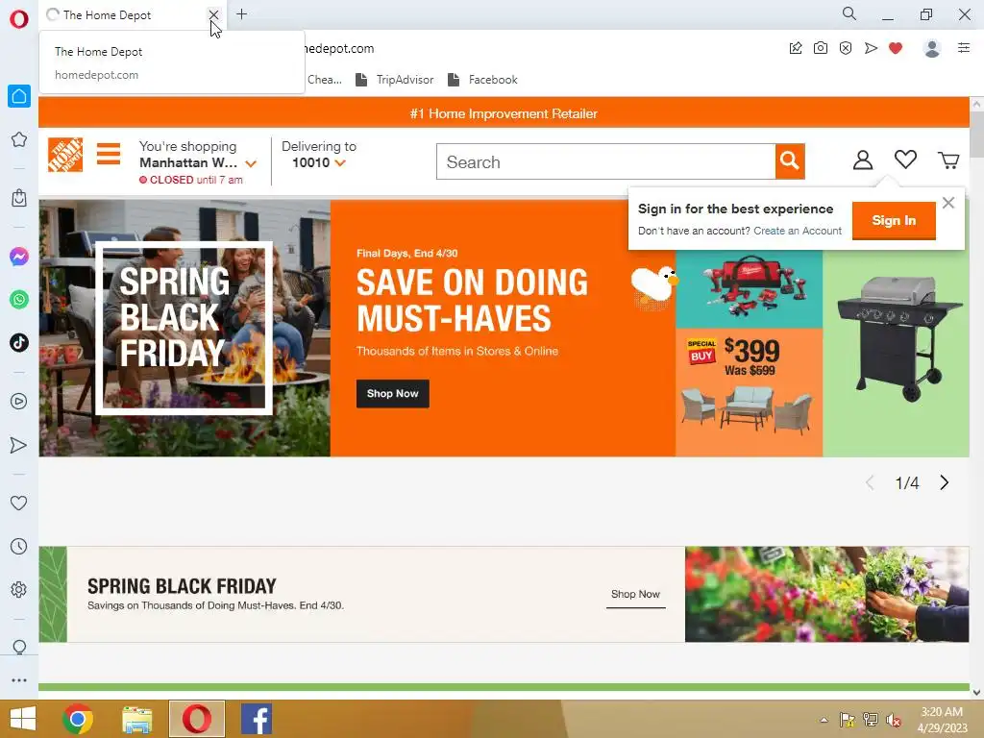
Task: Click into the Search input field
Action: coord(606,161)
